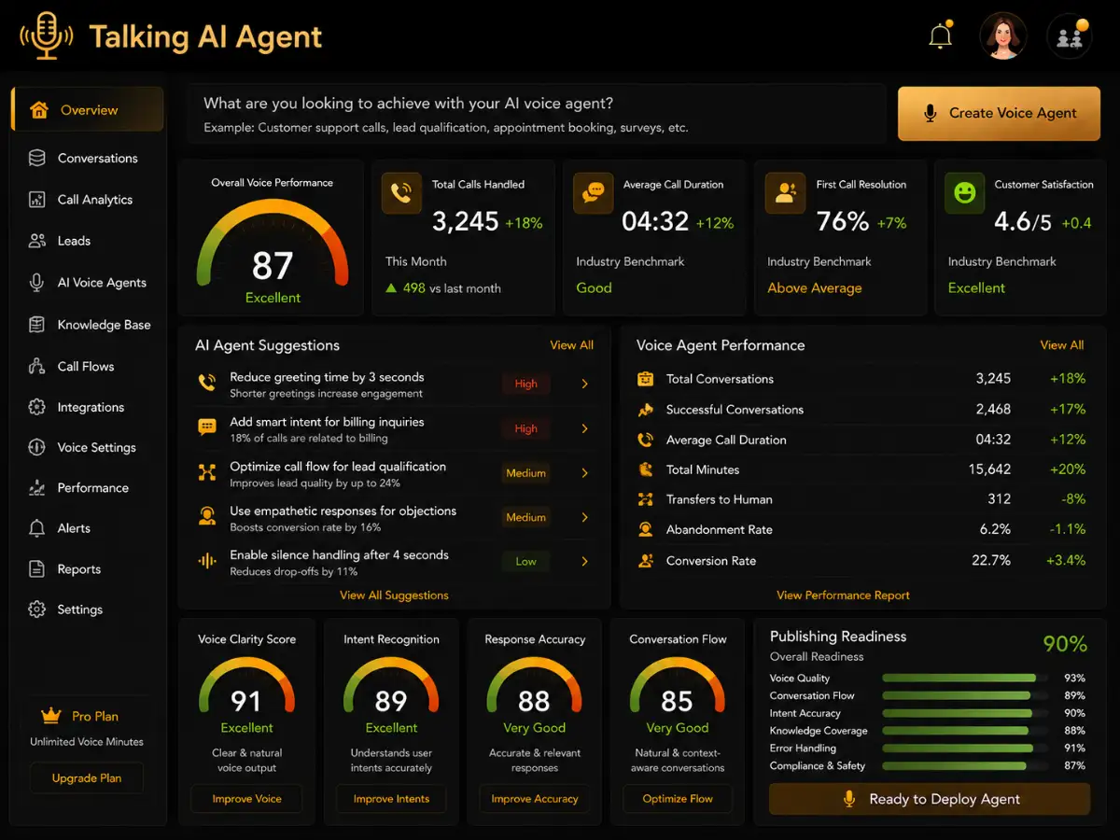The height and width of the screenshot is (840, 1120).
Task: Click the Total Calls Handled phone icon
Action: coord(401,193)
